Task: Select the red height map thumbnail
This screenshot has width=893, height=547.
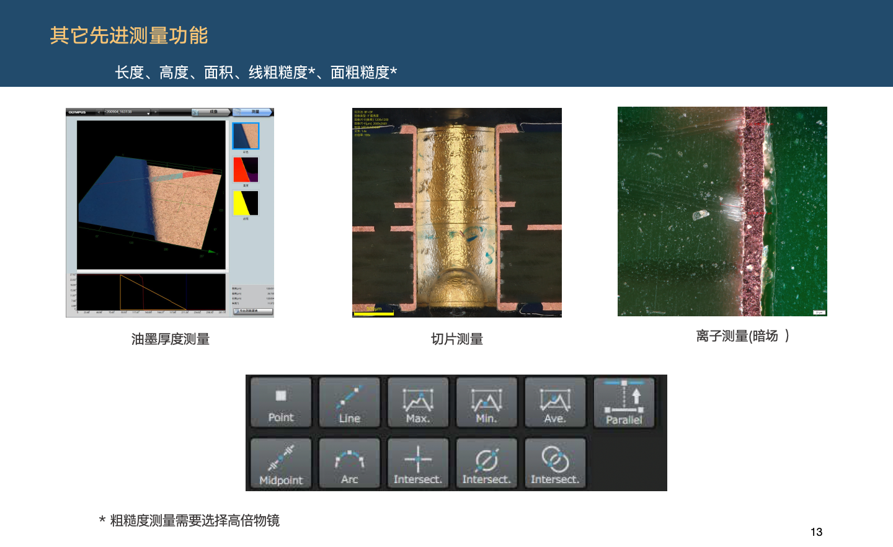Action: [x=246, y=169]
